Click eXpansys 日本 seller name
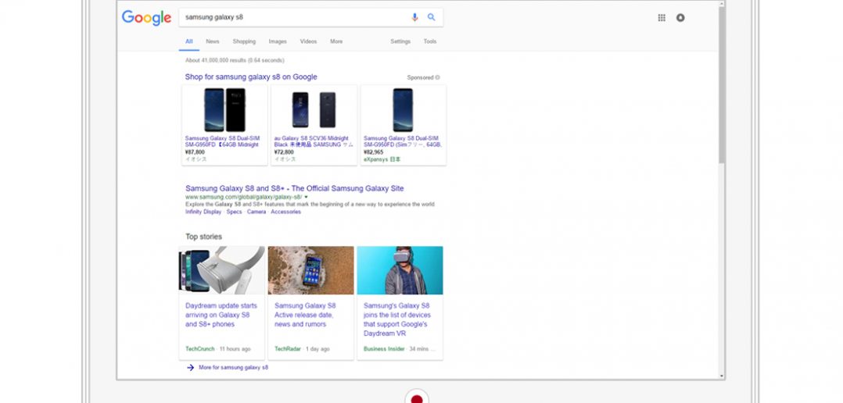The height and width of the screenshot is (403, 843). 382,159
